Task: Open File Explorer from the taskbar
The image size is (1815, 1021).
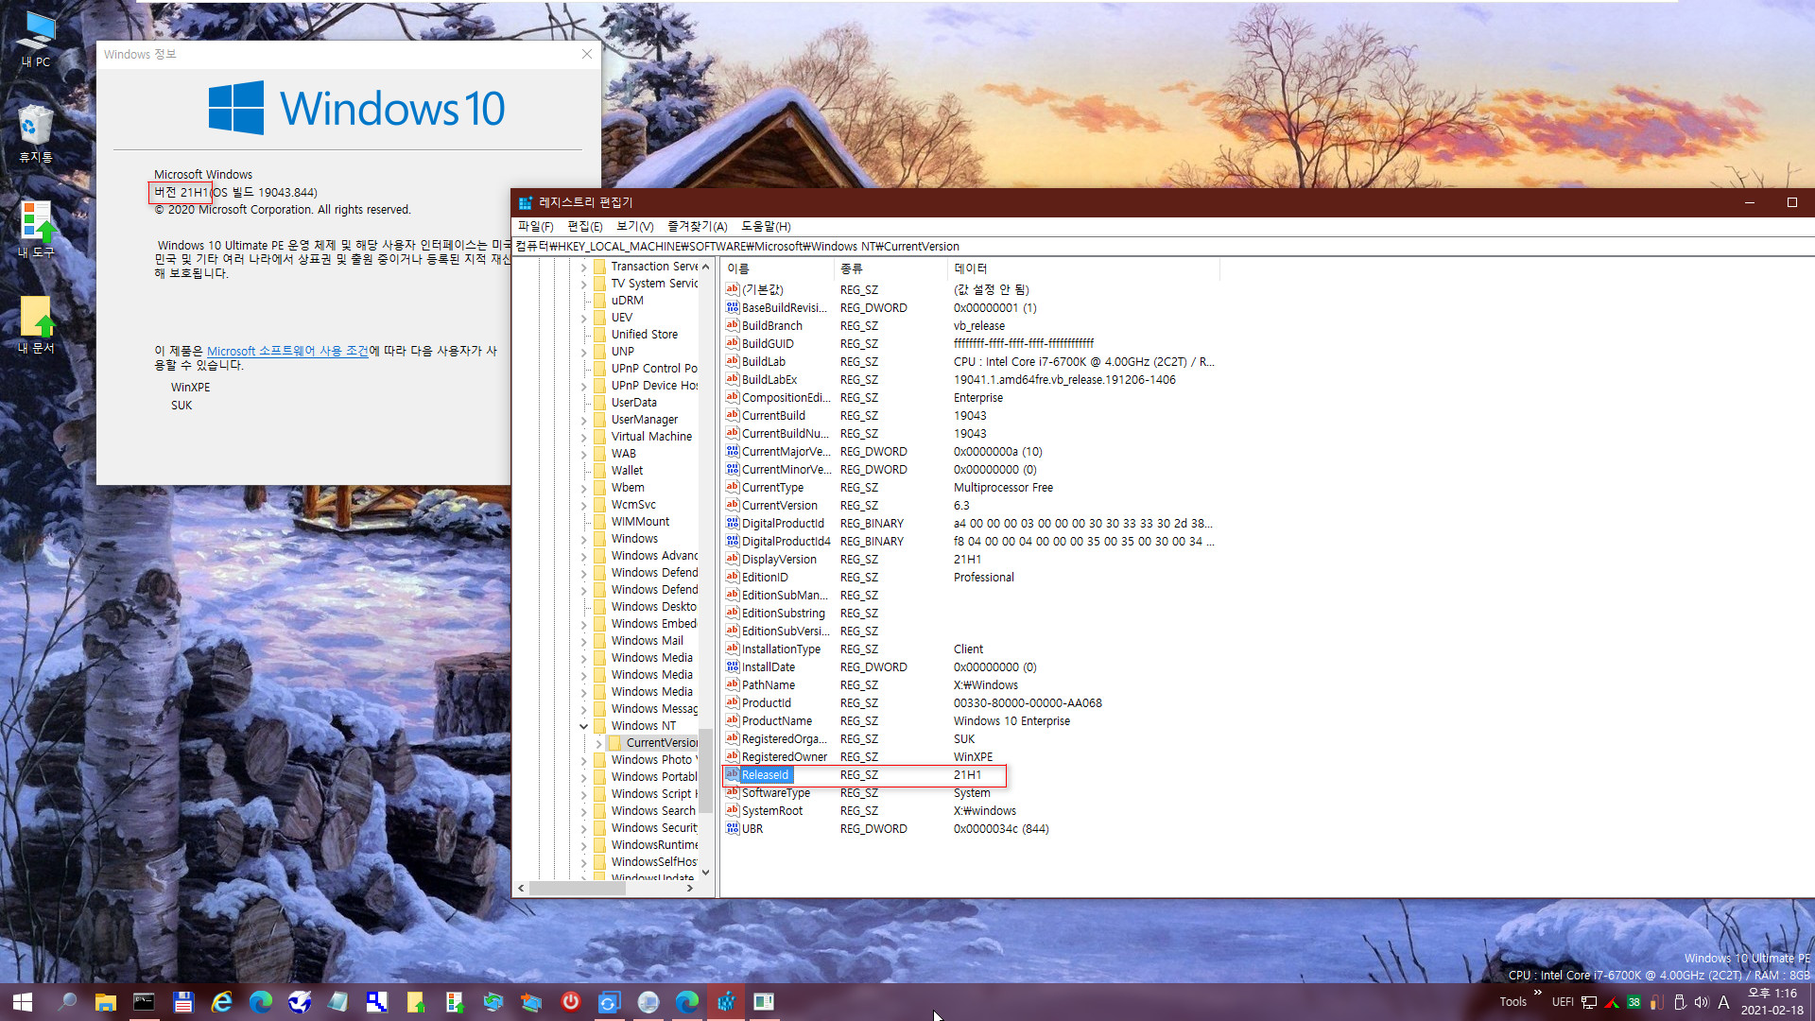Action: [105, 1002]
